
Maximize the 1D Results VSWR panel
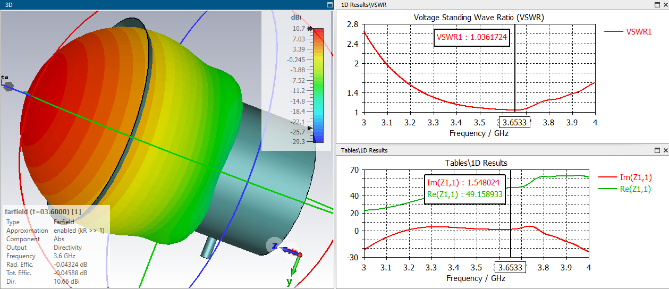pos(657,4)
